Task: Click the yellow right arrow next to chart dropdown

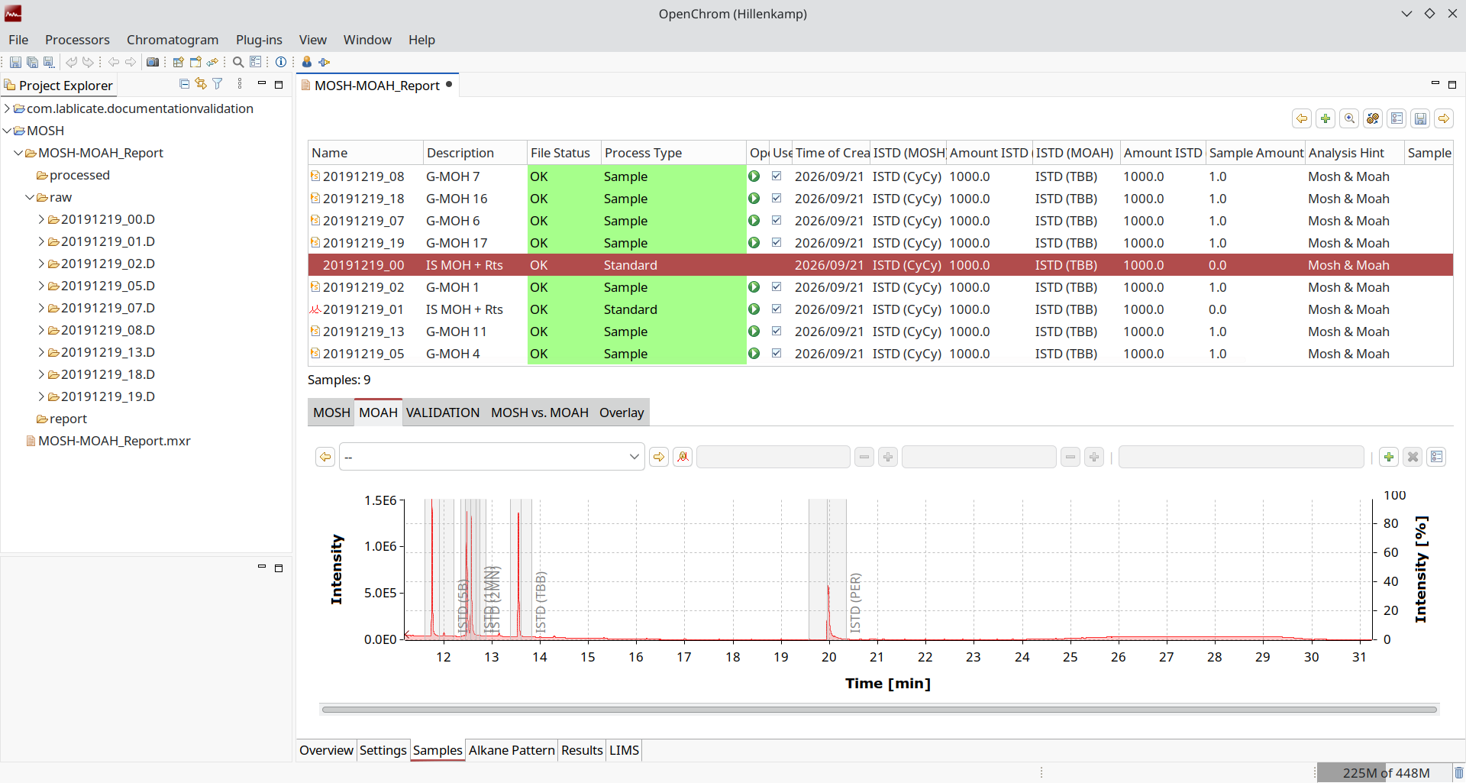Action: tap(658, 457)
